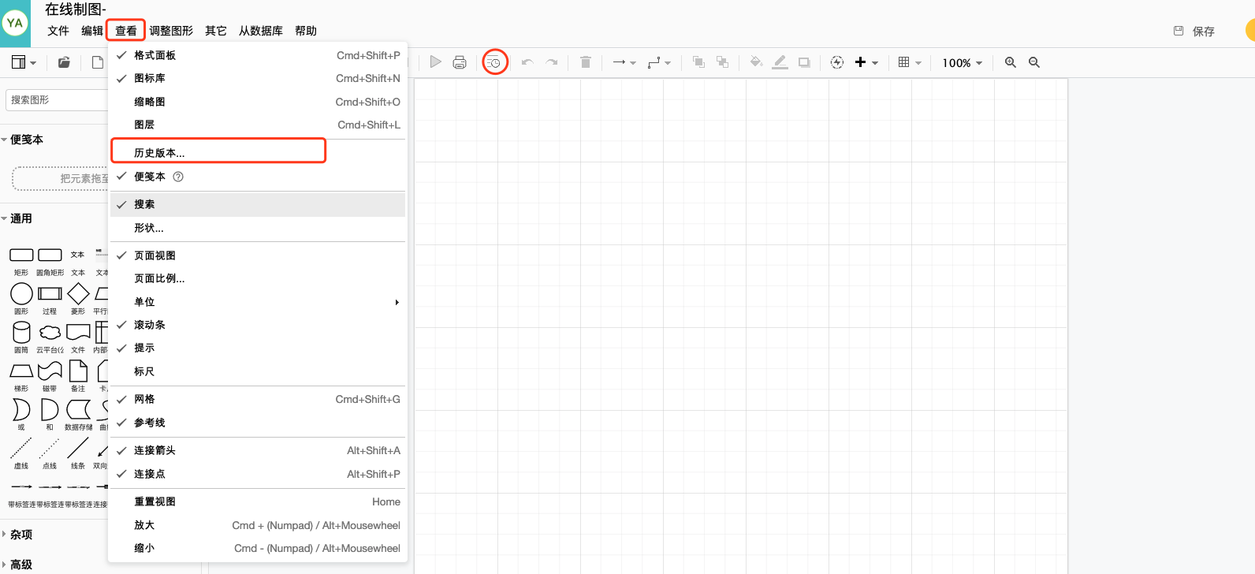1255x574 pixels.
Task: Click the redo arrow icon
Action: pos(552,62)
